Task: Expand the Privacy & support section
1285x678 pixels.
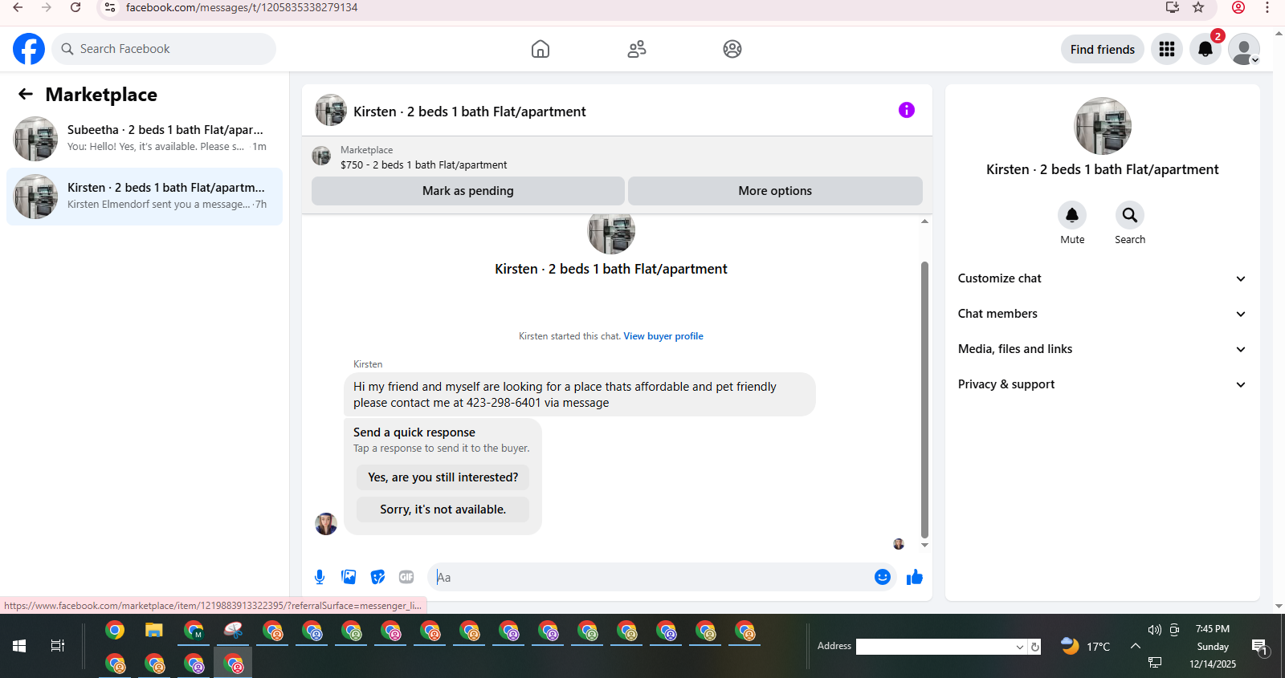Action: tap(1102, 384)
